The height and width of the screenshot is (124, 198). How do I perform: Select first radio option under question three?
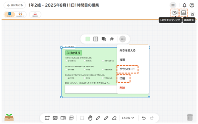tap(66, 78)
